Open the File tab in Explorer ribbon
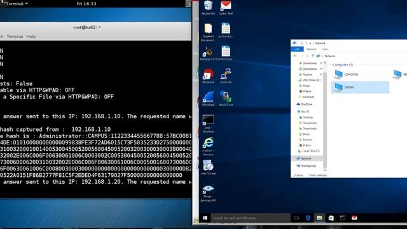 (297, 49)
